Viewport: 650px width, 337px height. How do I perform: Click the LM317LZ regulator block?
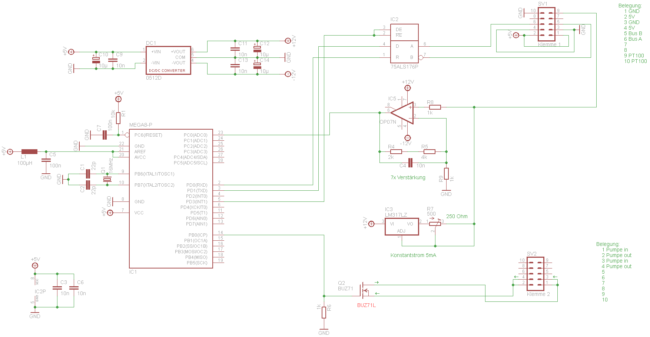tap(402, 227)
